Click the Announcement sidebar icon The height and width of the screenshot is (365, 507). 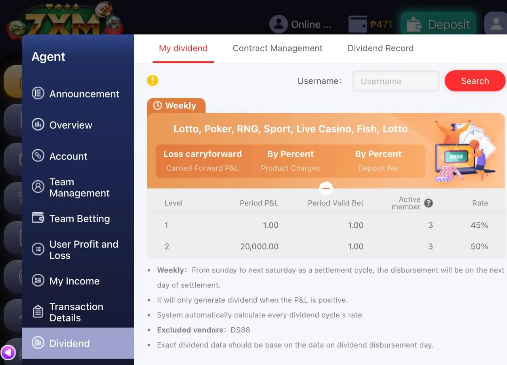(x=38, y=94)
